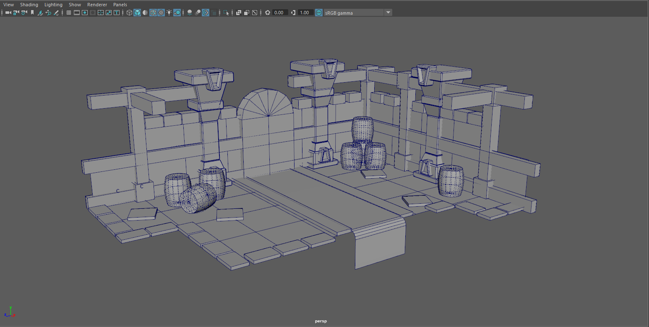
Task: Click the exposure value field showing 0.00
Action: [x=278, y=13]
